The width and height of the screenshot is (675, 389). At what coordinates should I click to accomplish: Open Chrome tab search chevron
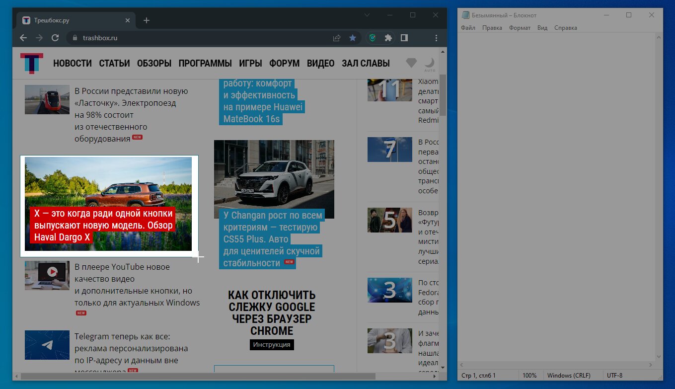pos(367,15)
